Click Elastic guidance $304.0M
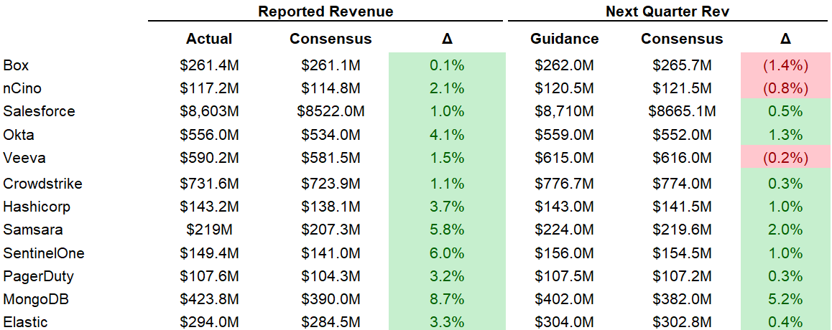Screen dimensions: 832x330 point(564,322)
